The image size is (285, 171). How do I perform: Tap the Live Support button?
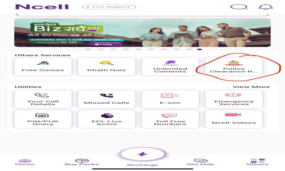[109, 7]
